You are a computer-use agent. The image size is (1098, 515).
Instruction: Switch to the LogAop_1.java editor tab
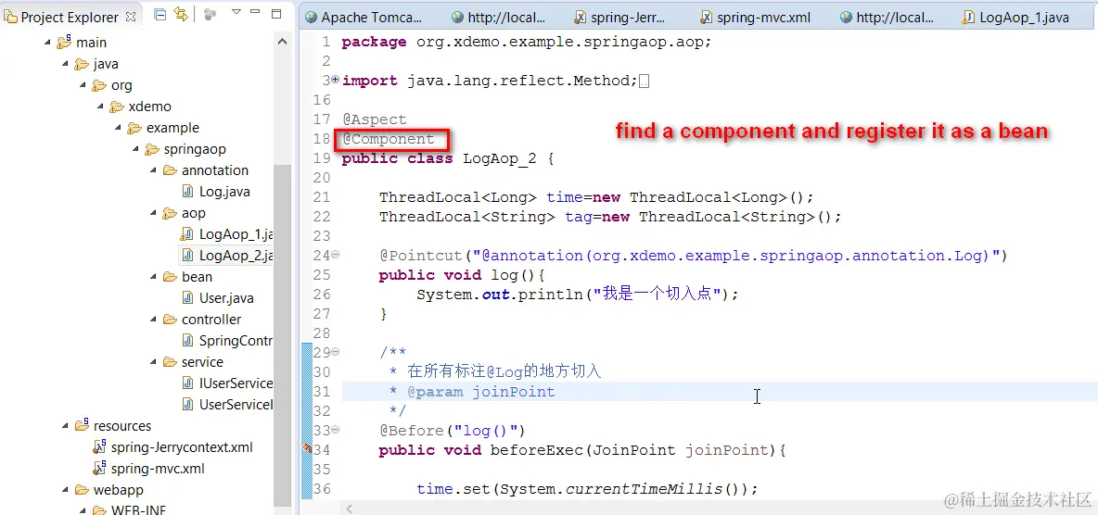click(x=1016, y=18)
